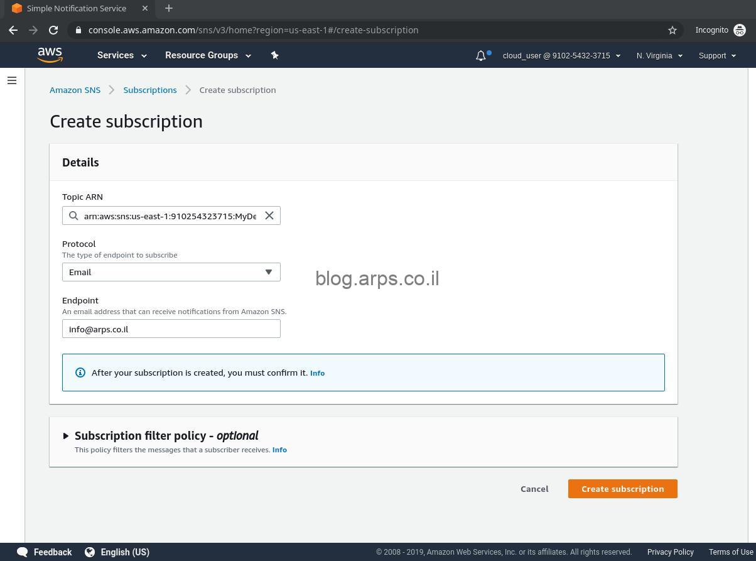Viewport: 756px width, 561px height.
Task: Click the 'Create subscription' page heading
Action: pyautogui.click(x=126, y=121)
